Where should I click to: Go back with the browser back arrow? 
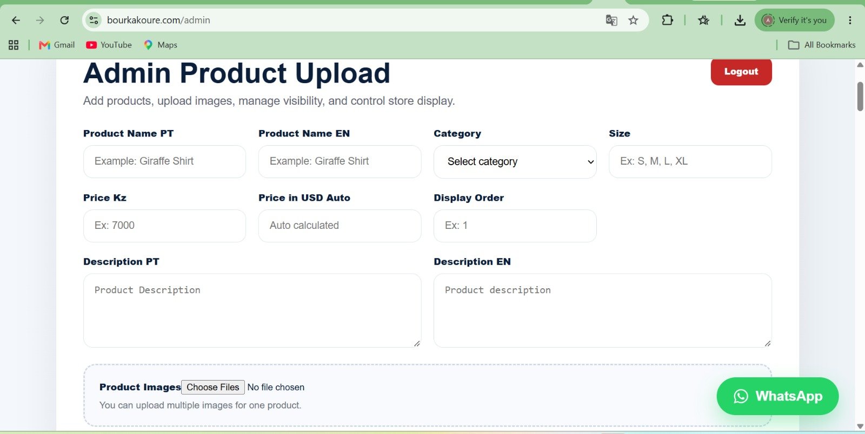16,21
